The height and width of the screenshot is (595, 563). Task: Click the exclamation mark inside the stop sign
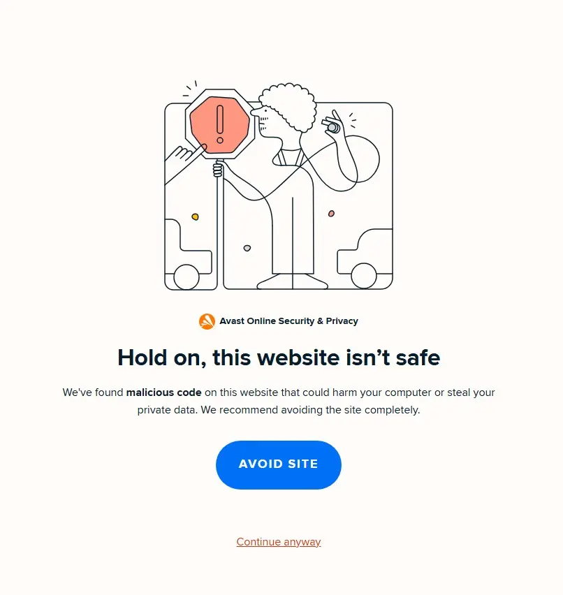220,124
